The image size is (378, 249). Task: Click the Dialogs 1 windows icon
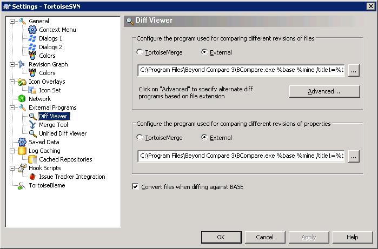(32, 38)
